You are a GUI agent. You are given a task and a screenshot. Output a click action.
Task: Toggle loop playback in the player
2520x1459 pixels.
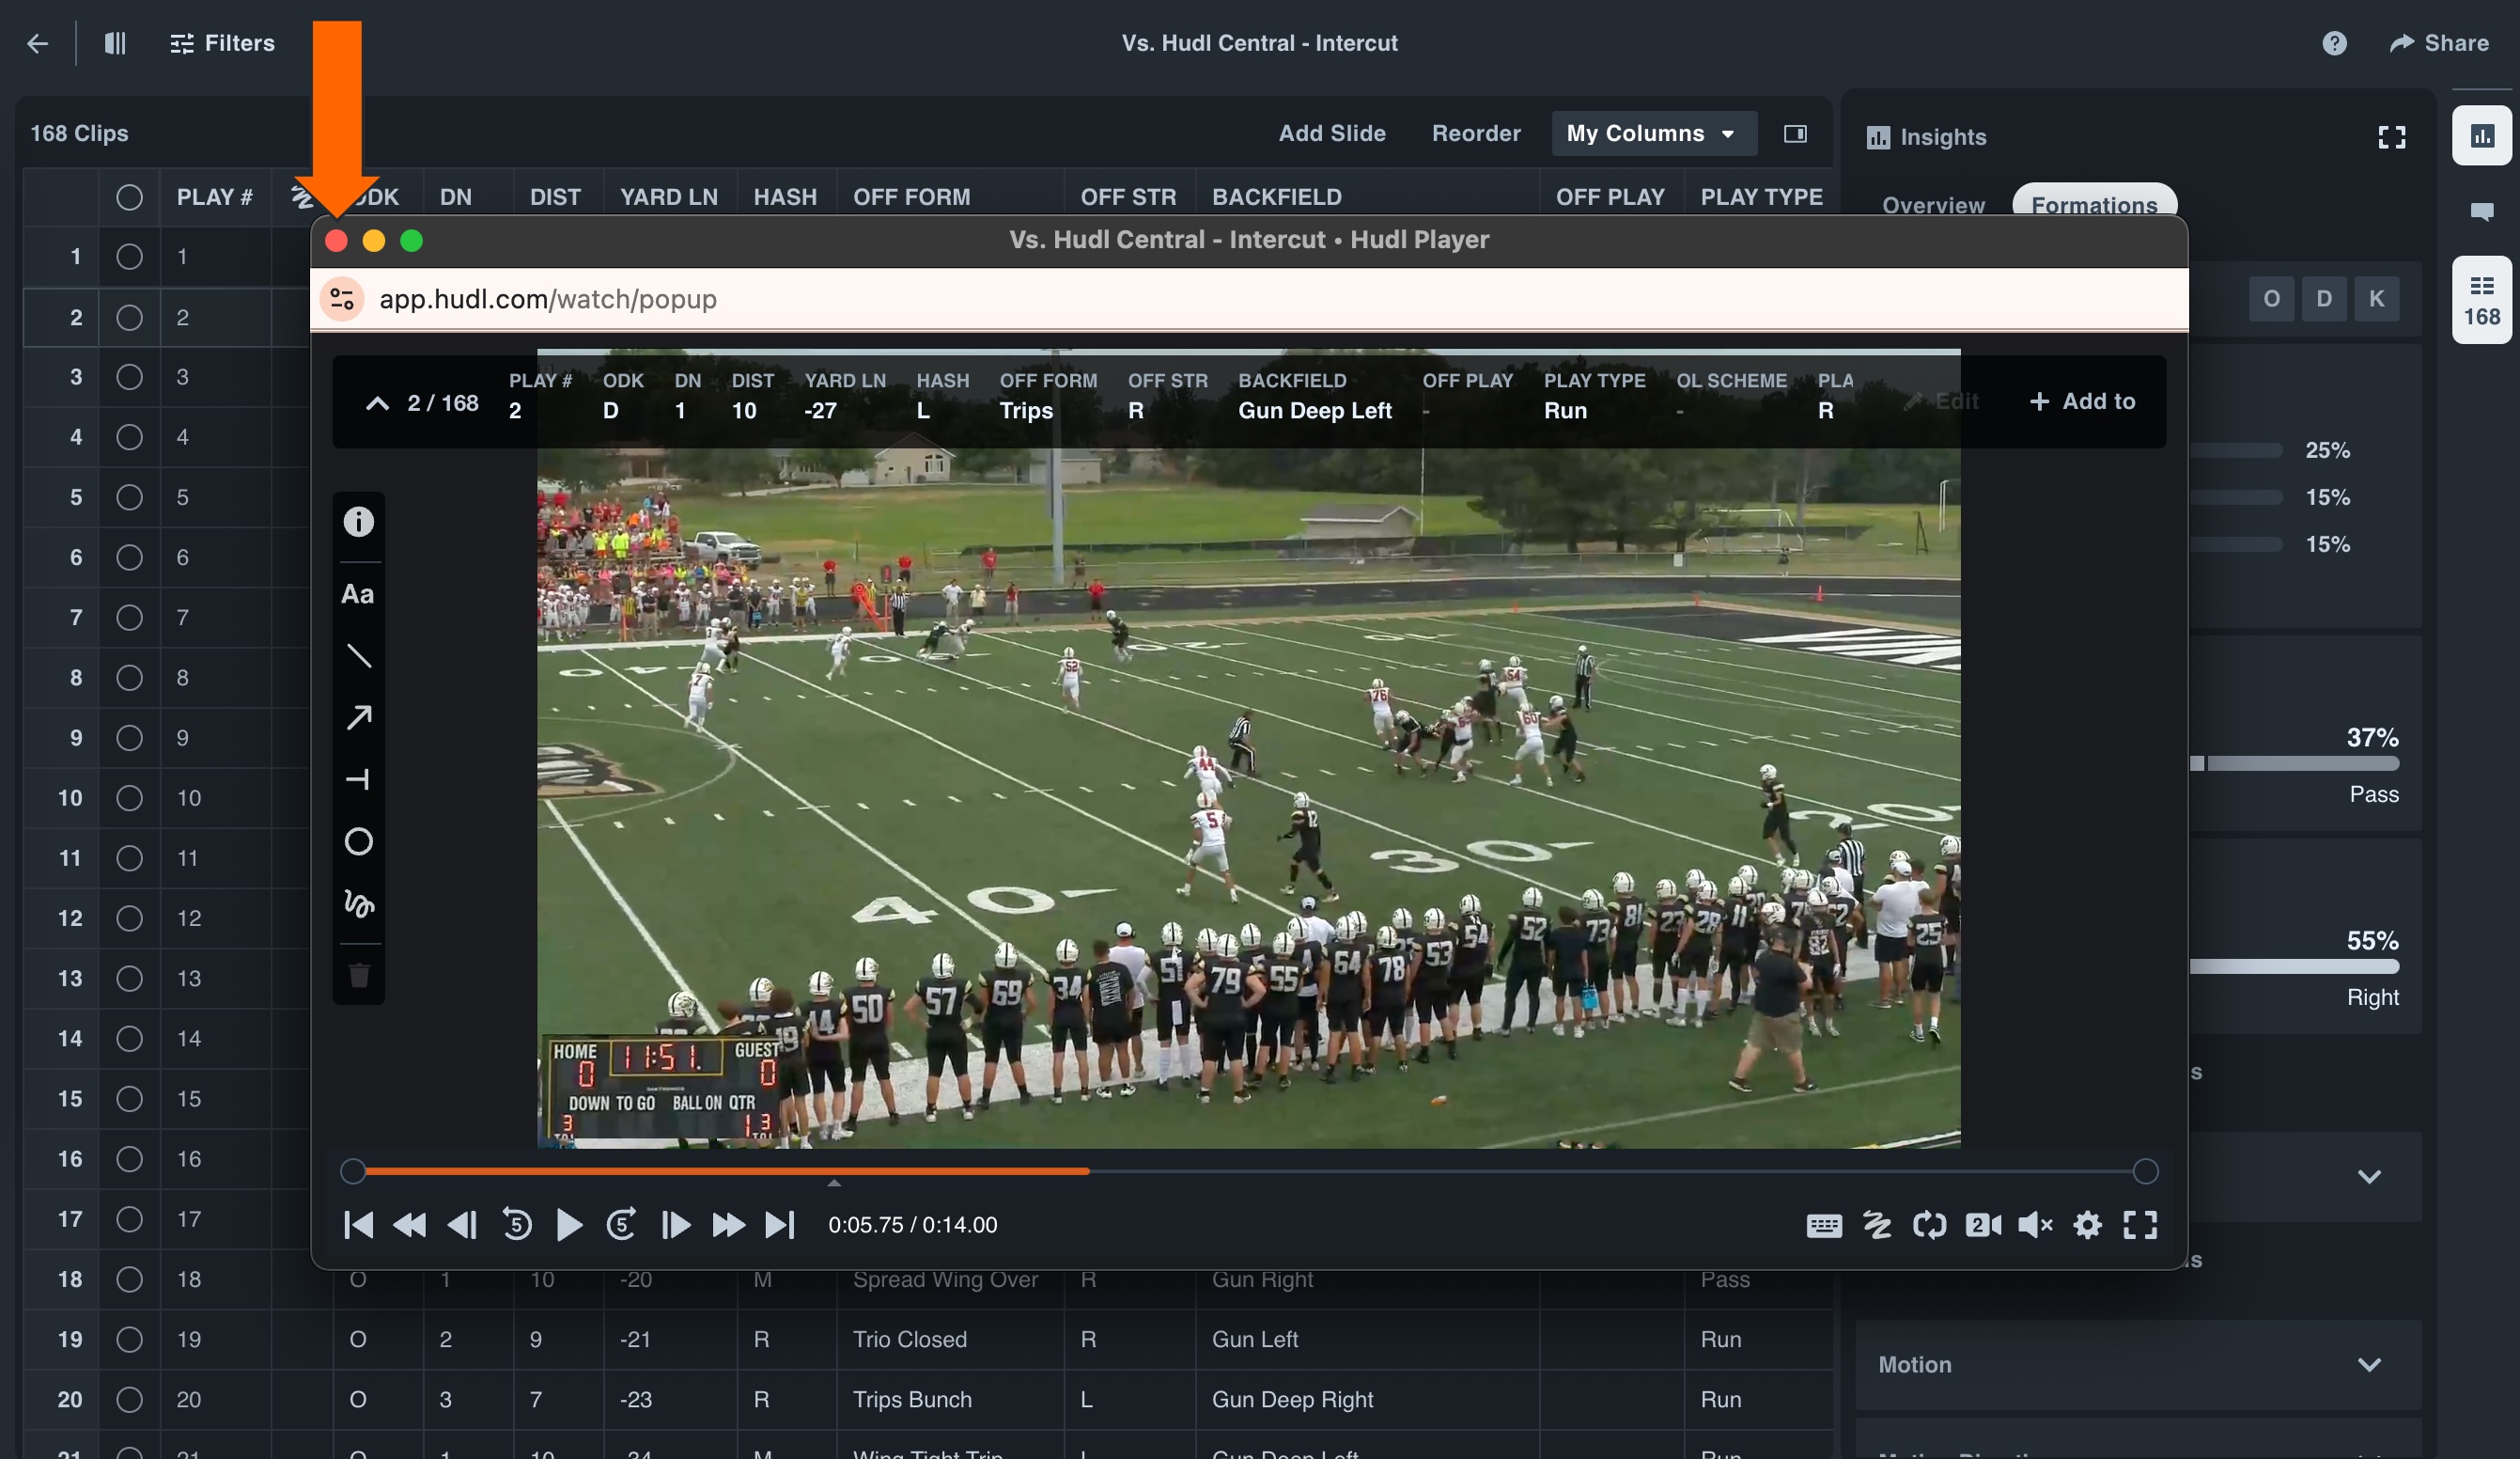[1929, 1225]
